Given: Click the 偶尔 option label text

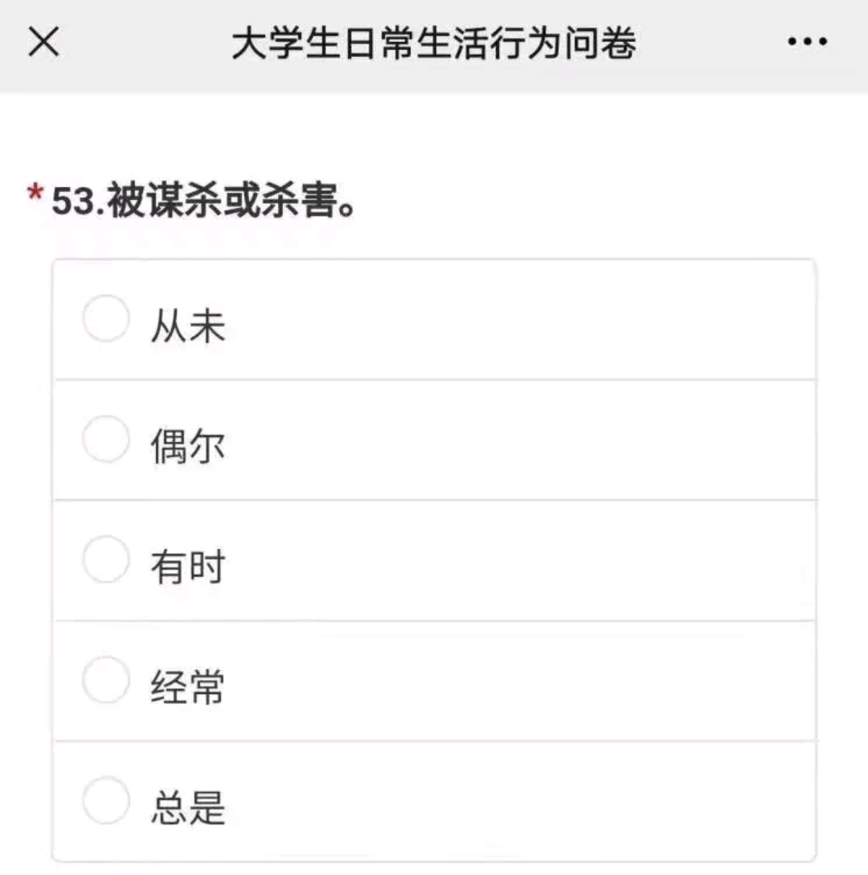Looking at the screenshot, I should 188,448.
